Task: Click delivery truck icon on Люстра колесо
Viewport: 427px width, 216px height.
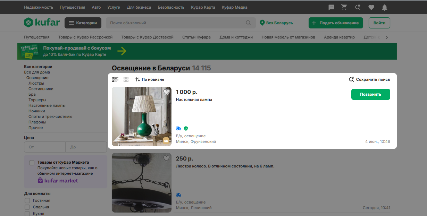Action: (178, 195)
